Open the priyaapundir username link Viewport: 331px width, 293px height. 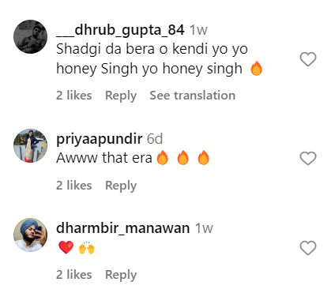coord(100,139)
